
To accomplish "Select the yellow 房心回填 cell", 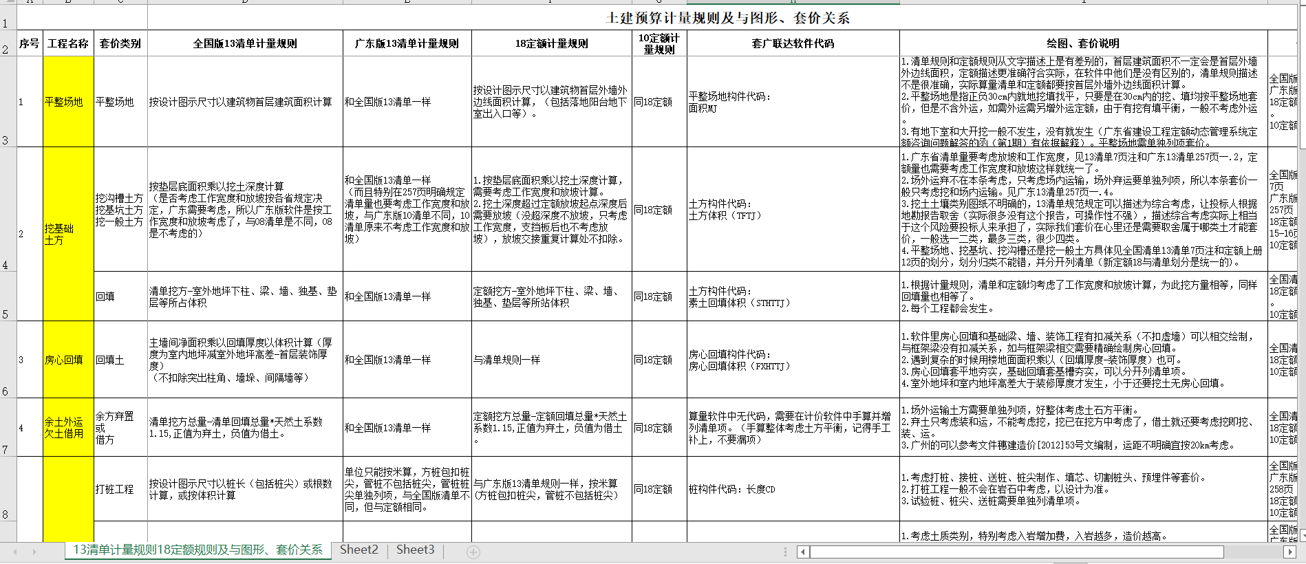I will coord(68,360).
